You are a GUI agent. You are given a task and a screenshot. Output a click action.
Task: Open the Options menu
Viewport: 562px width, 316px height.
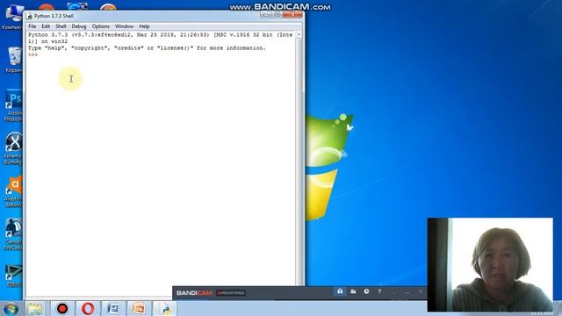pos(101,26)
